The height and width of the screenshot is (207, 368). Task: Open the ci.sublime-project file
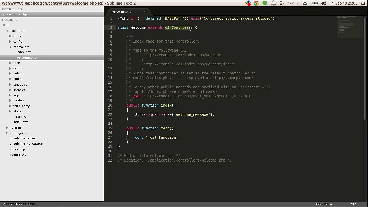tap(23, 138)
